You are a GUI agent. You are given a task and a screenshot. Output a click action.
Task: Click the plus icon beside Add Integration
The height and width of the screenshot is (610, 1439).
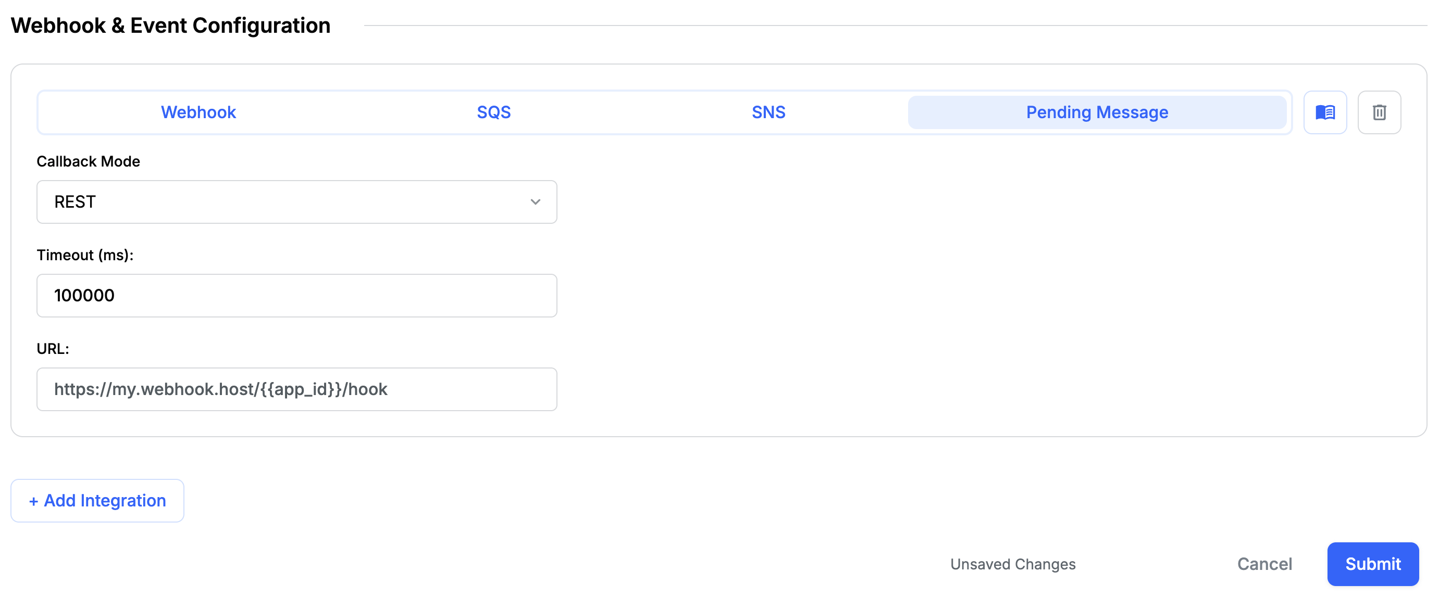pyautogui.click(x=33, y=501)
